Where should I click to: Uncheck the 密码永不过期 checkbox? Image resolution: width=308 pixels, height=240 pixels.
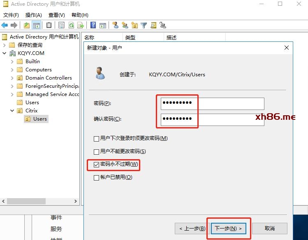click(97, 165)
